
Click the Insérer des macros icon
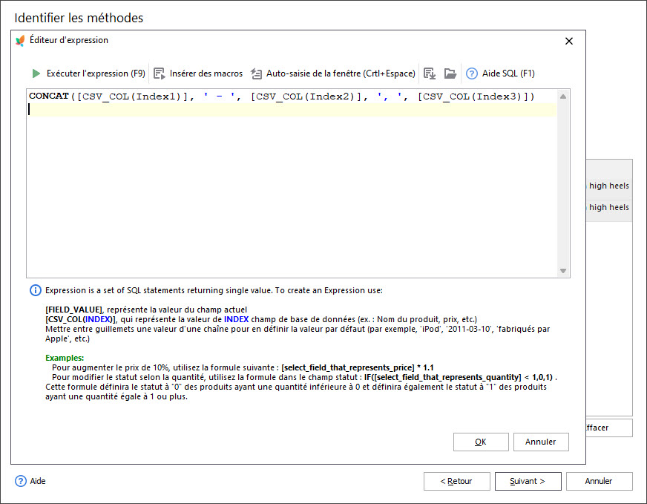(x=159, y=73)
